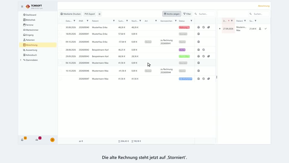Toggle the select-all checkbox in the table header
This screenshot has width=289, height=163.
point(61,21)
